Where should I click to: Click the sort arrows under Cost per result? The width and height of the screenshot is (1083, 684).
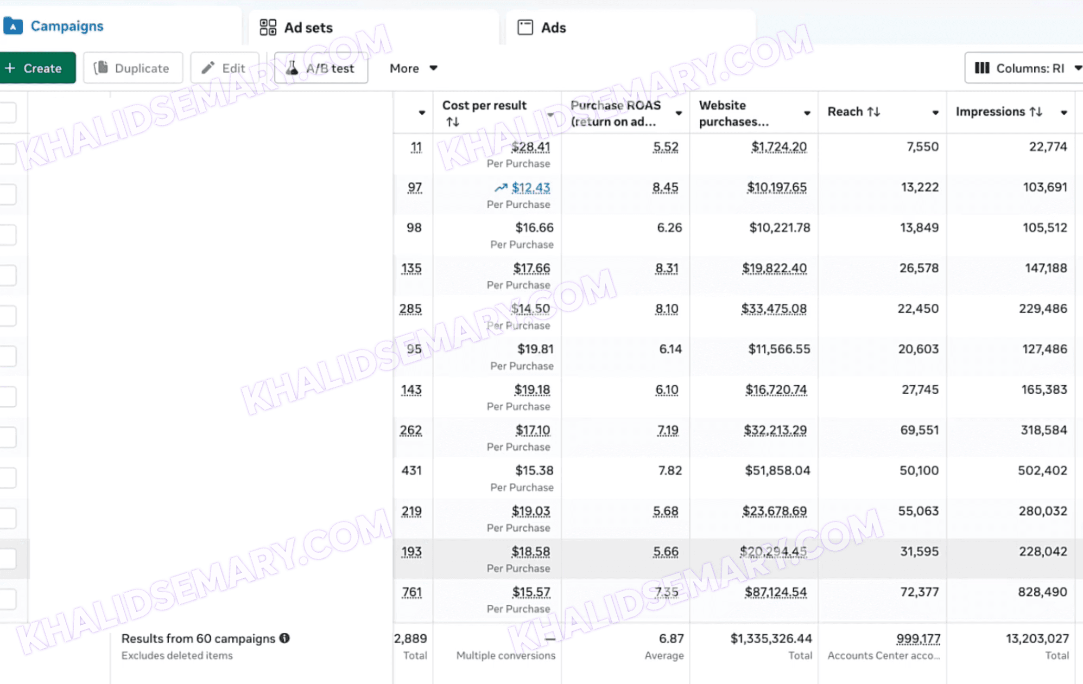click(x=453, y=122)
